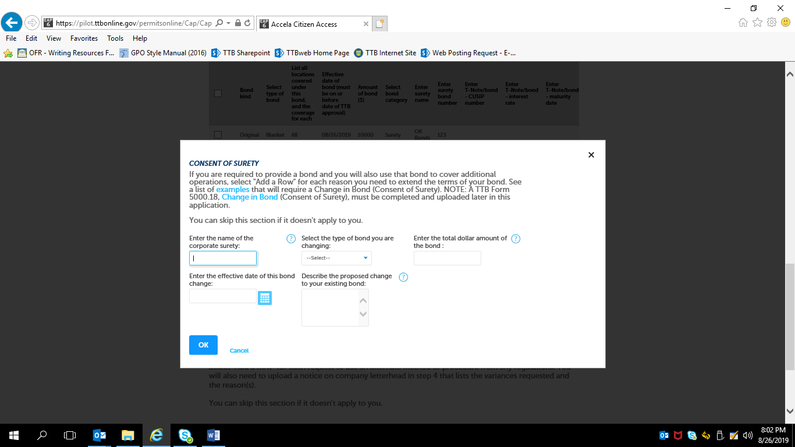Open File Explorer from the taskbar
Viewport: 795px width, 447px height.
[128, 435]
